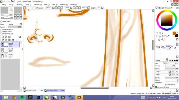Zoom out with the minus button
The image size is (179, 100).
coord(15,15)
